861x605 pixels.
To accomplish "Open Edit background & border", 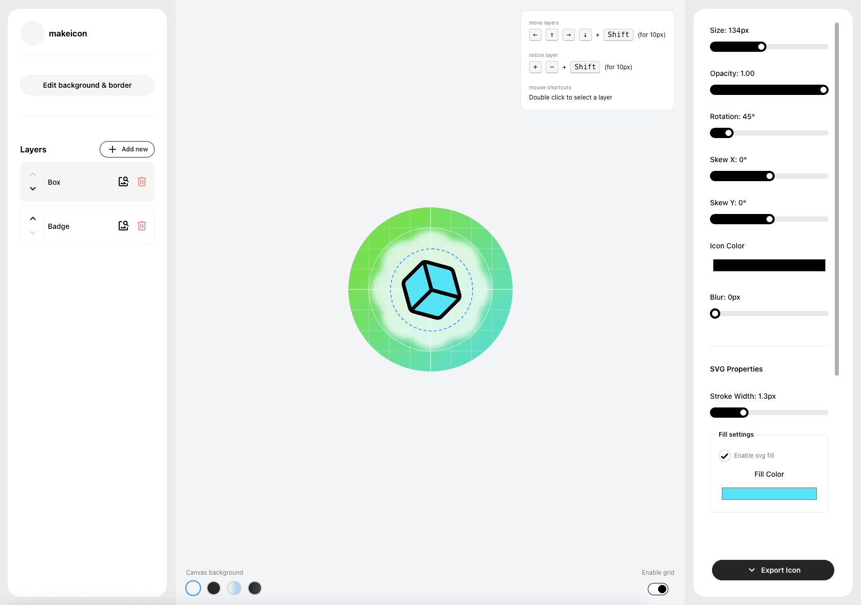I will pos(87,85).
